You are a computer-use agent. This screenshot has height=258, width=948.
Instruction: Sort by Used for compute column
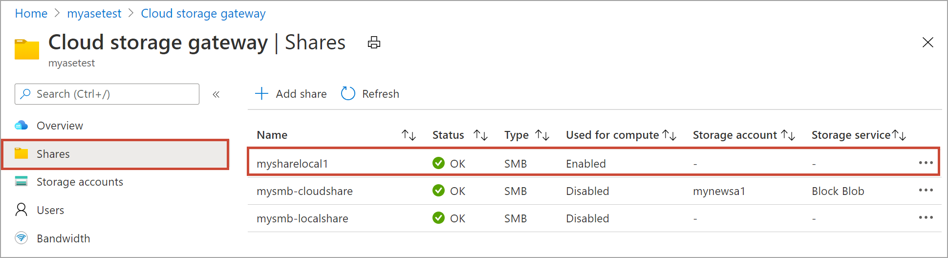coord(669,135)
